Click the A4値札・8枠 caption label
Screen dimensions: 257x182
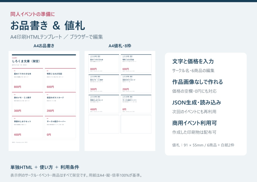[120, 46]
